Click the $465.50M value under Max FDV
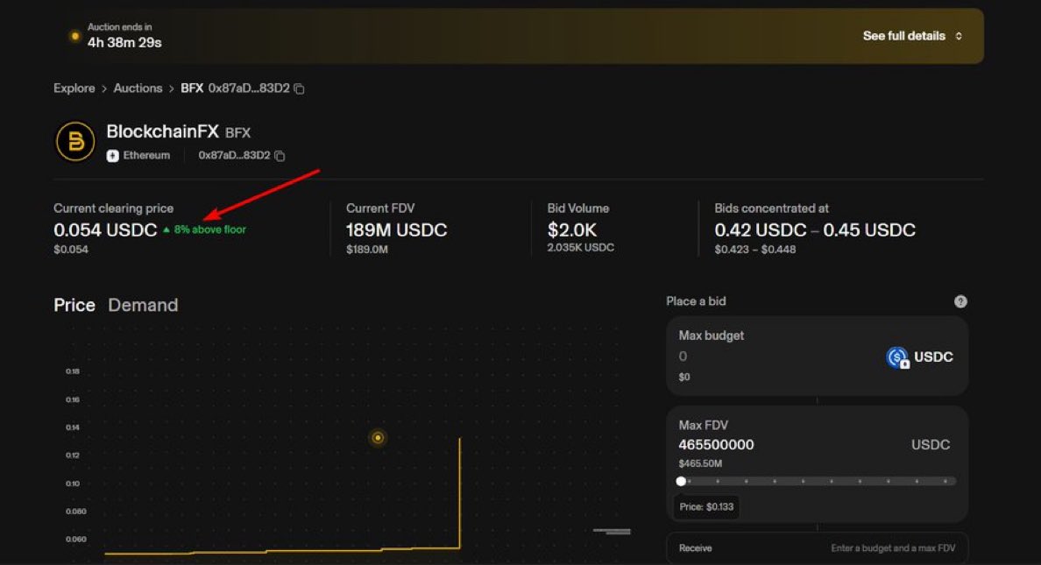 tap(700, 463)
